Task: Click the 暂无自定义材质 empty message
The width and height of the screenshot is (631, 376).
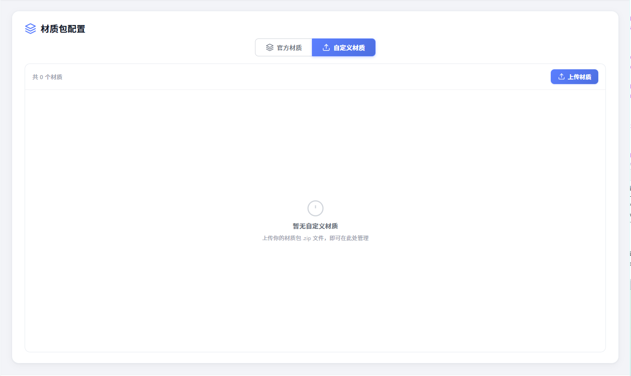Action: click(x=315, y=226)
